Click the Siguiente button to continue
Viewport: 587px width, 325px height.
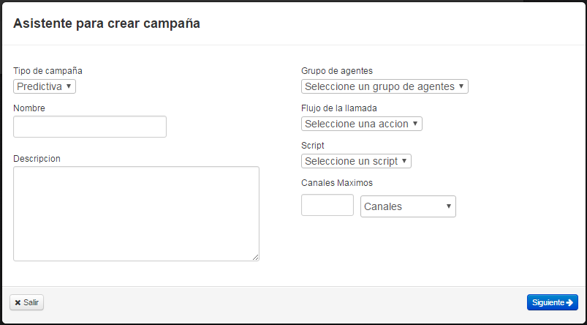pyautogui.click(x=552, y=302)
